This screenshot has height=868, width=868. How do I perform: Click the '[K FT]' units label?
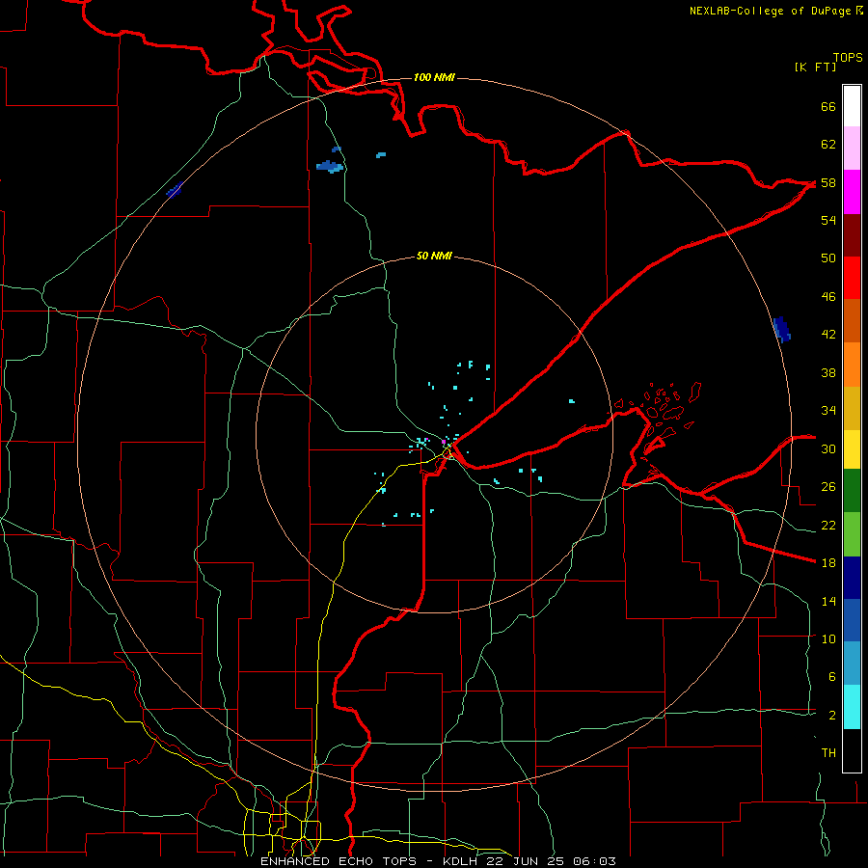pos(816,68)
